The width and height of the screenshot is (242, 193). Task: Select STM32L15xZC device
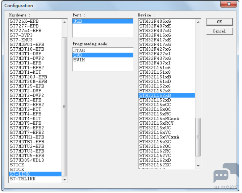click(x=167, y=142)
